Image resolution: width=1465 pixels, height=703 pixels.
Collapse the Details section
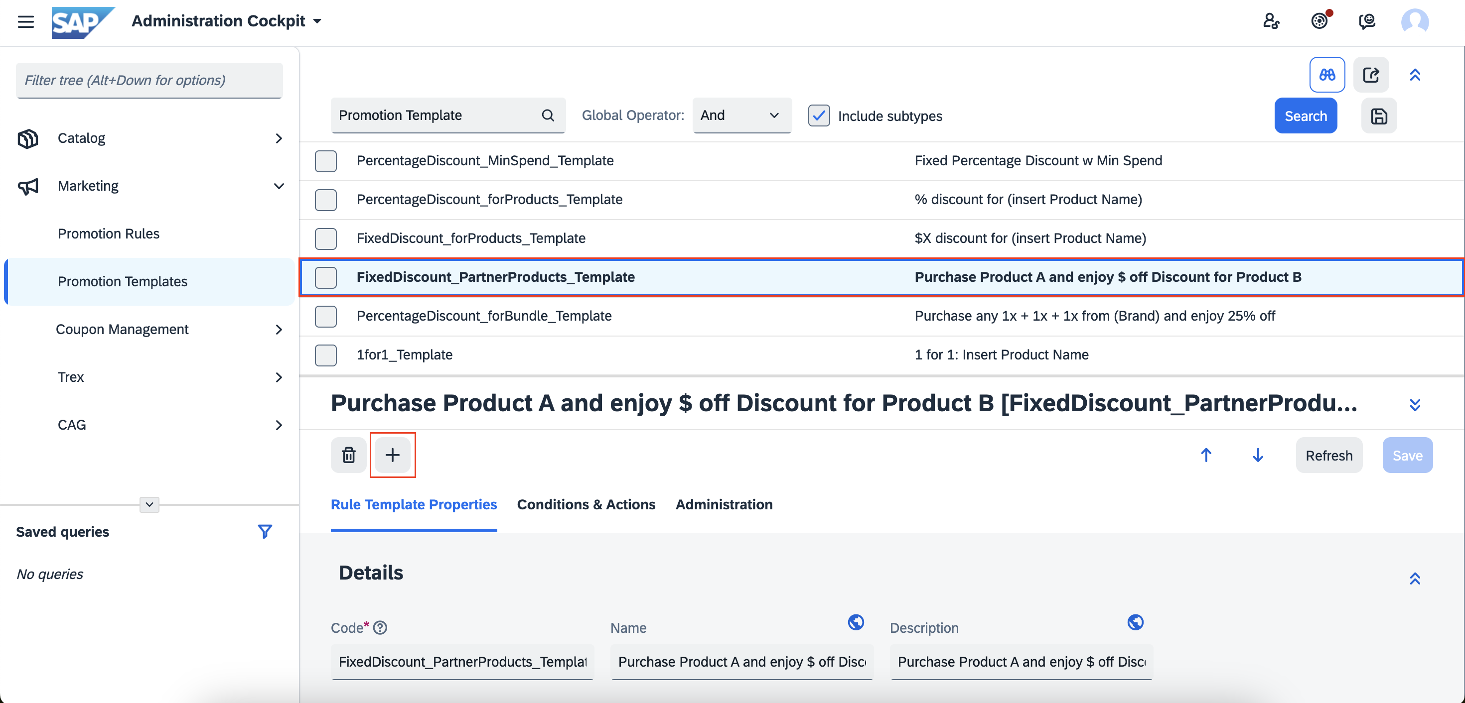click(x=1415, y=578)
